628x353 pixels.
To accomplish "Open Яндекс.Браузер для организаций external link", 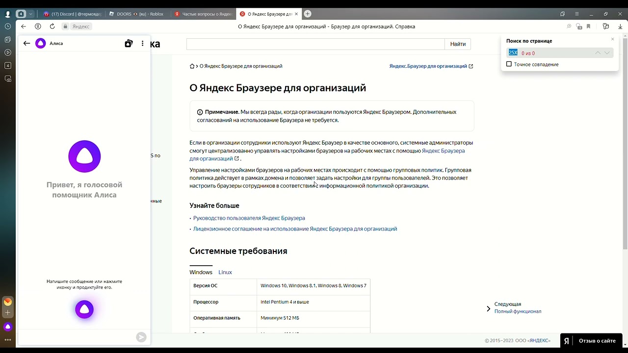I will coord(431,66).
